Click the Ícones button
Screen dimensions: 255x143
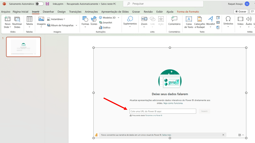pyautogui.click(x=94, y=21)
